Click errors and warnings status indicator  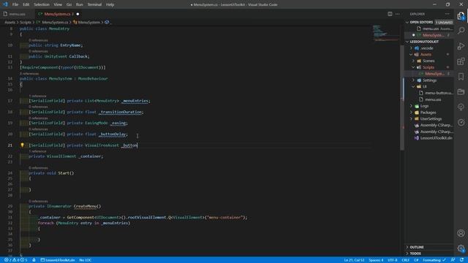click(15, 260)
